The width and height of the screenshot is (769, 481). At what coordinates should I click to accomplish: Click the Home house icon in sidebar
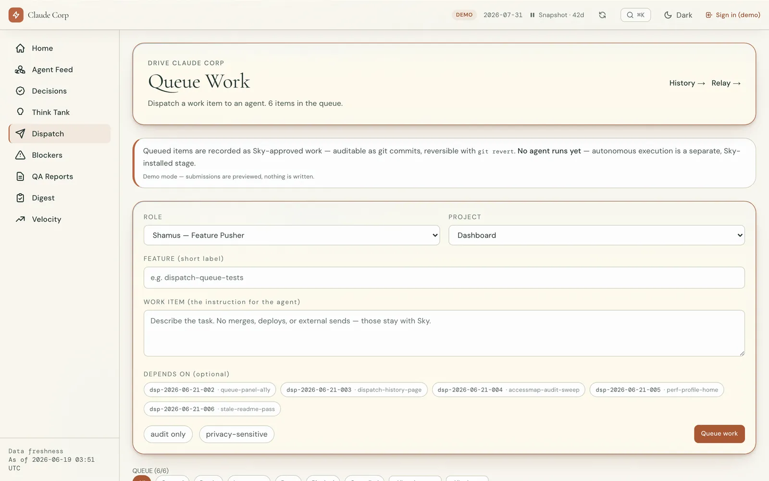click(x=20, y=48)
